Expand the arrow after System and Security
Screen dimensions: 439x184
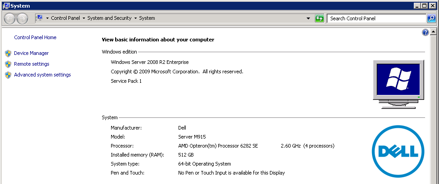pyautogui.click(x=135, y=18)
